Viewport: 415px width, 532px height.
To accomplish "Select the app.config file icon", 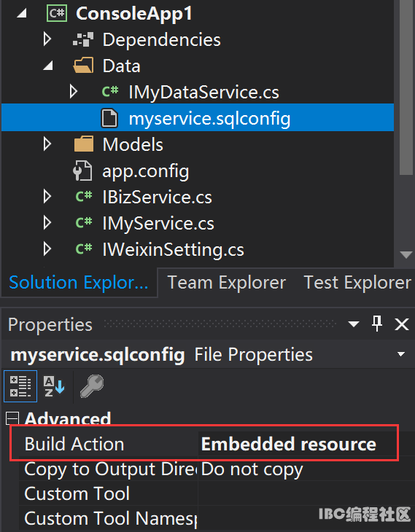I will point(82,171).
